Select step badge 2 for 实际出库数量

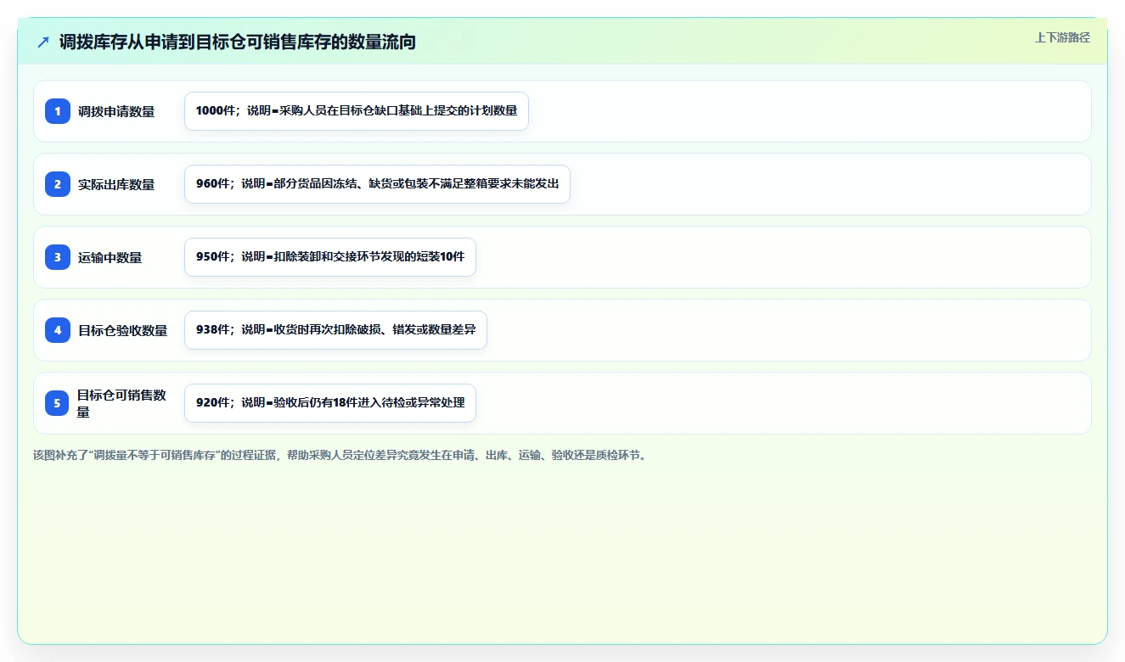pyautogui.click(x=58, y=184)
